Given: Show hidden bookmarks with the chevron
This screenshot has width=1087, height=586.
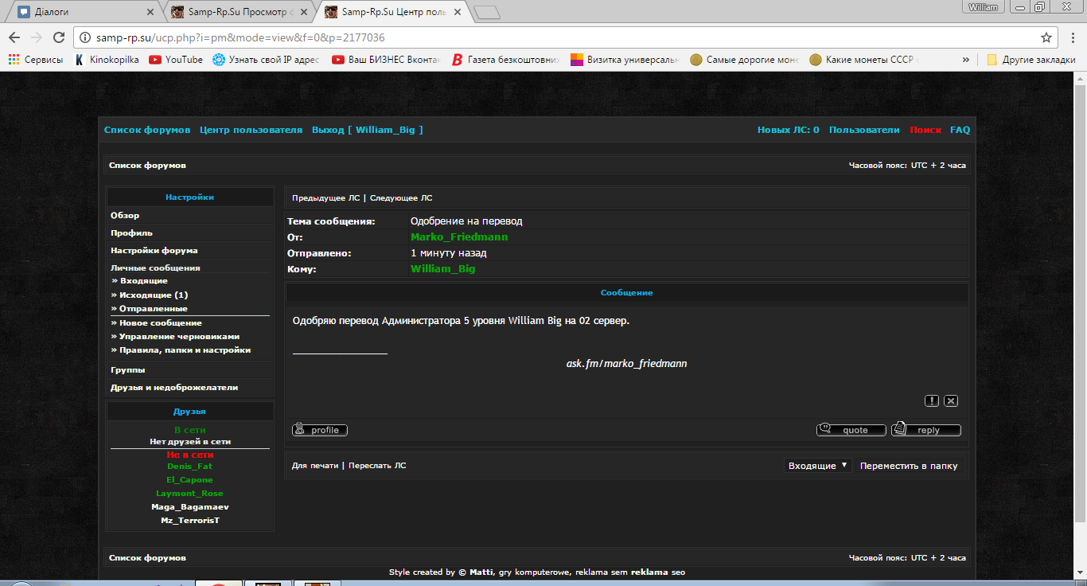Looking at the screenshot, I should pyautogui.click(x=965, y=60).
